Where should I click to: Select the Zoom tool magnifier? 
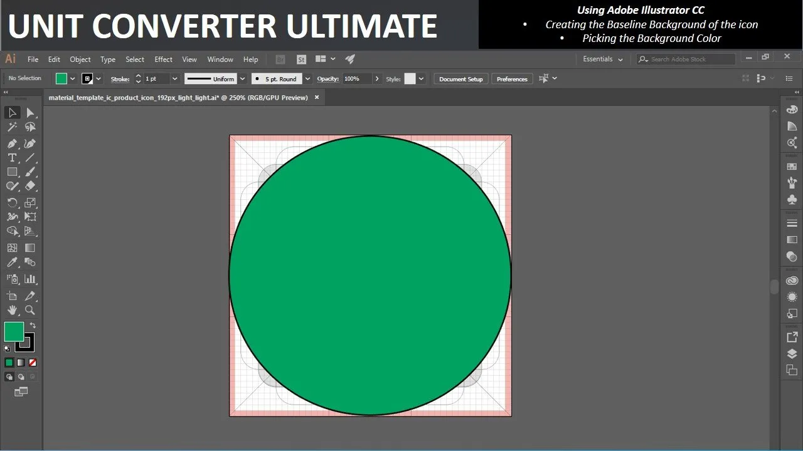click(29, 310)
